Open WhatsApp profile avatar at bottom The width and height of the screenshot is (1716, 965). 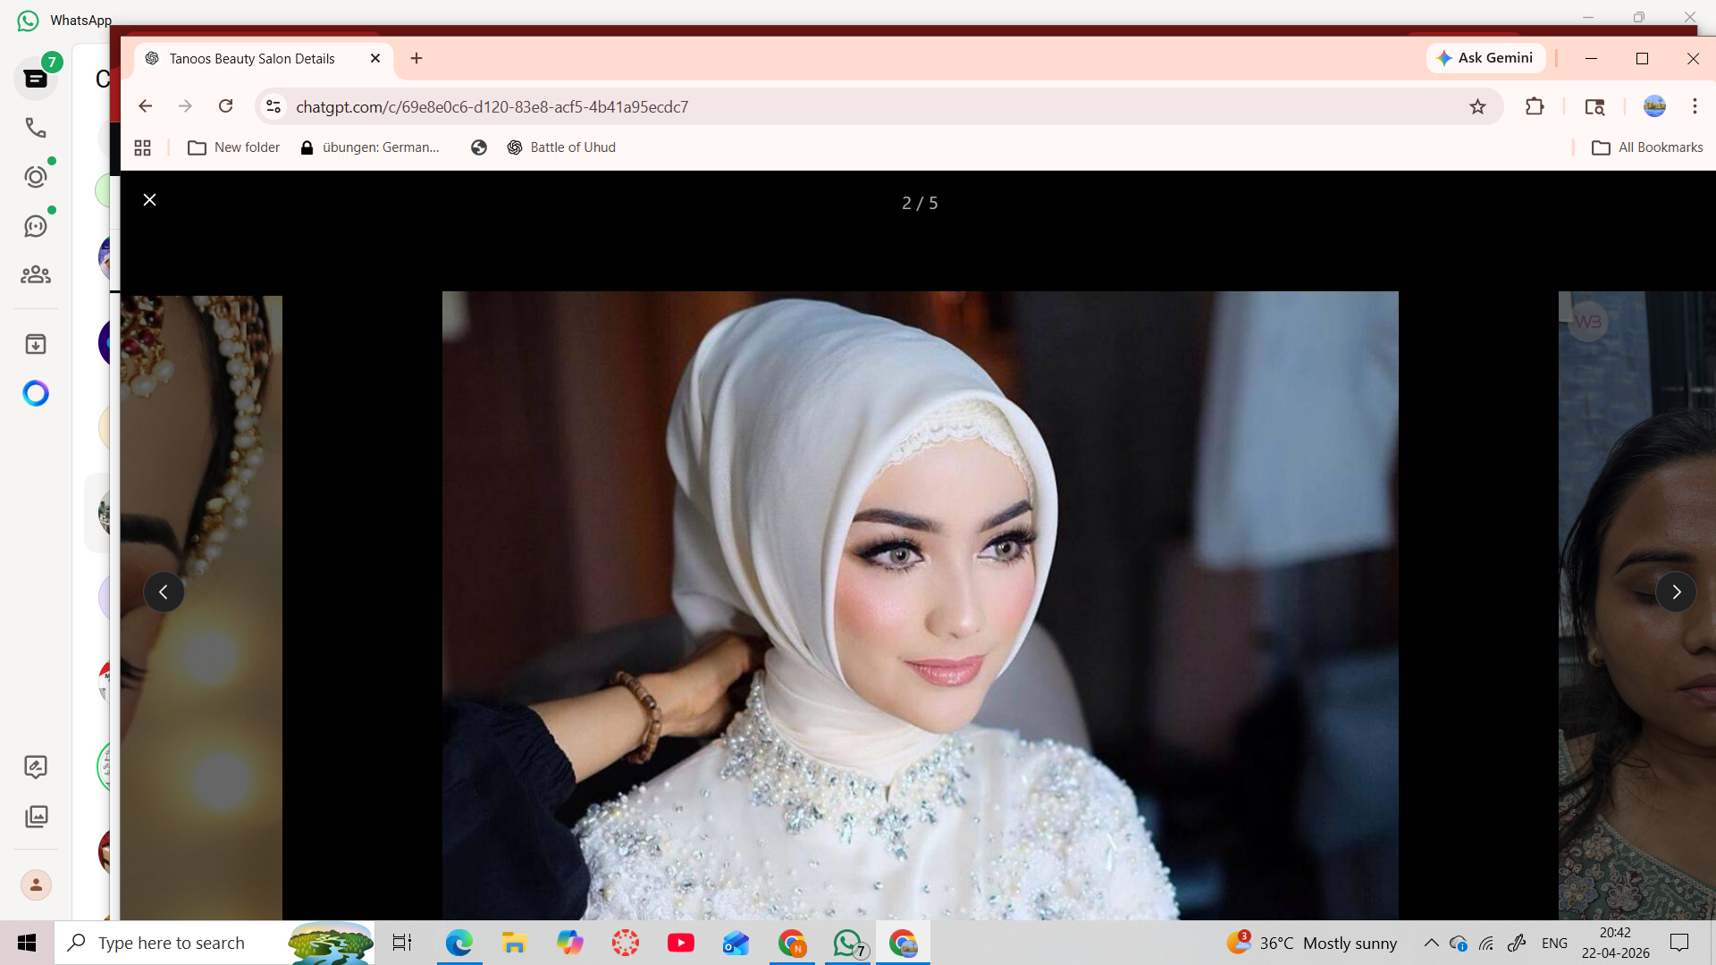coord(36,885)
